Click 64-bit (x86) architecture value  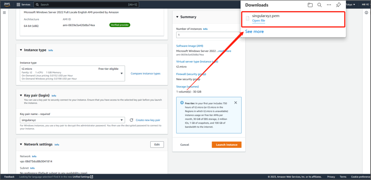(x=31, y=26)
